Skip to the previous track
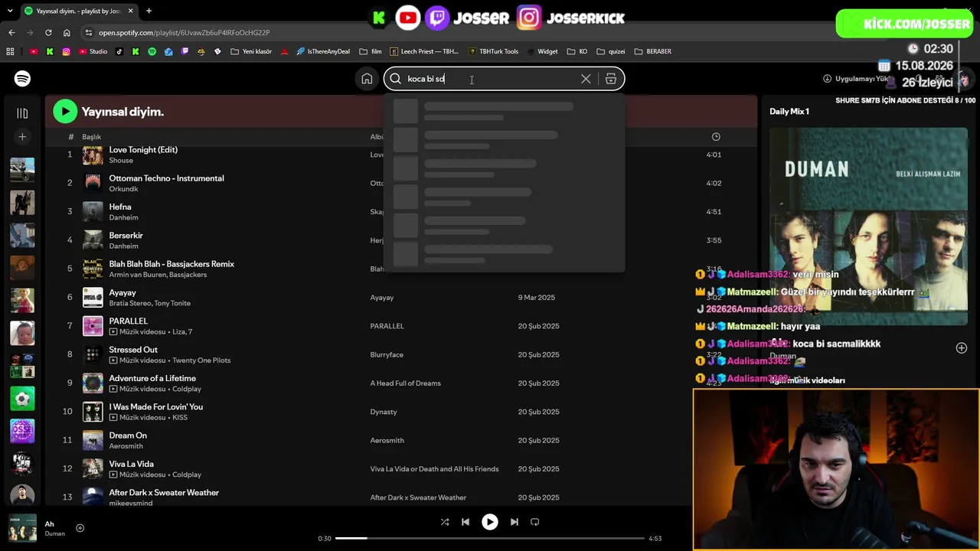The width and height of the screenshot is (980, 551). pos(465,522)
